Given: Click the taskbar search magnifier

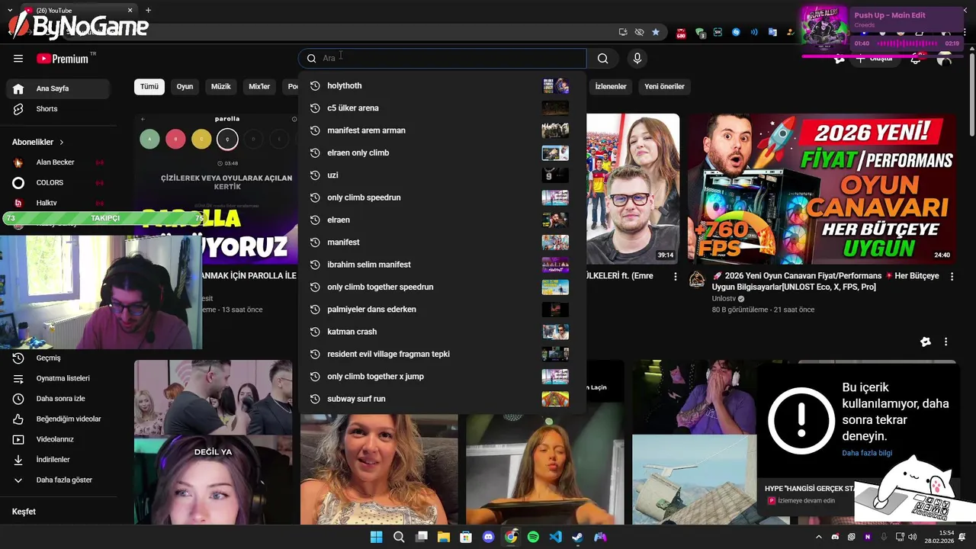Looking at the screenshot, I should (399, 537).
